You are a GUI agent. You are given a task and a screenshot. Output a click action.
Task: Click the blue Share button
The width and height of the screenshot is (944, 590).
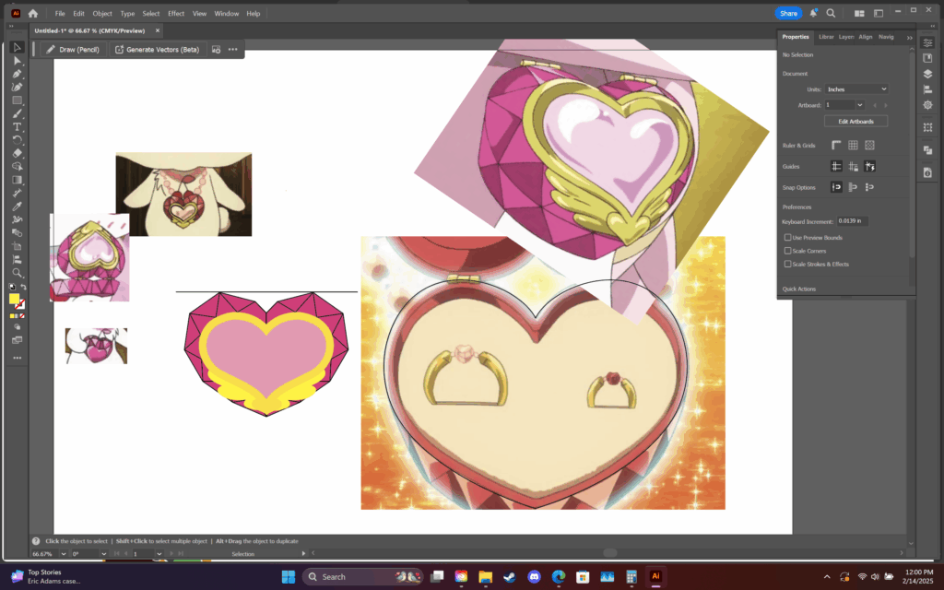788,13
